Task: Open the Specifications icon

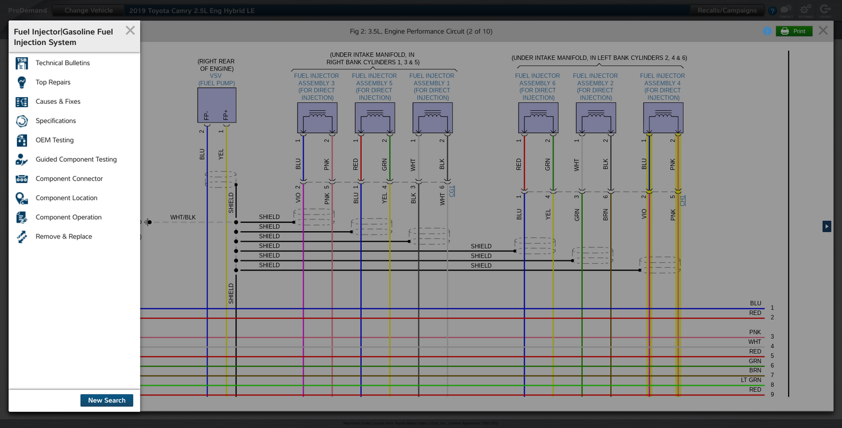Action: click(x=22, y=121)
